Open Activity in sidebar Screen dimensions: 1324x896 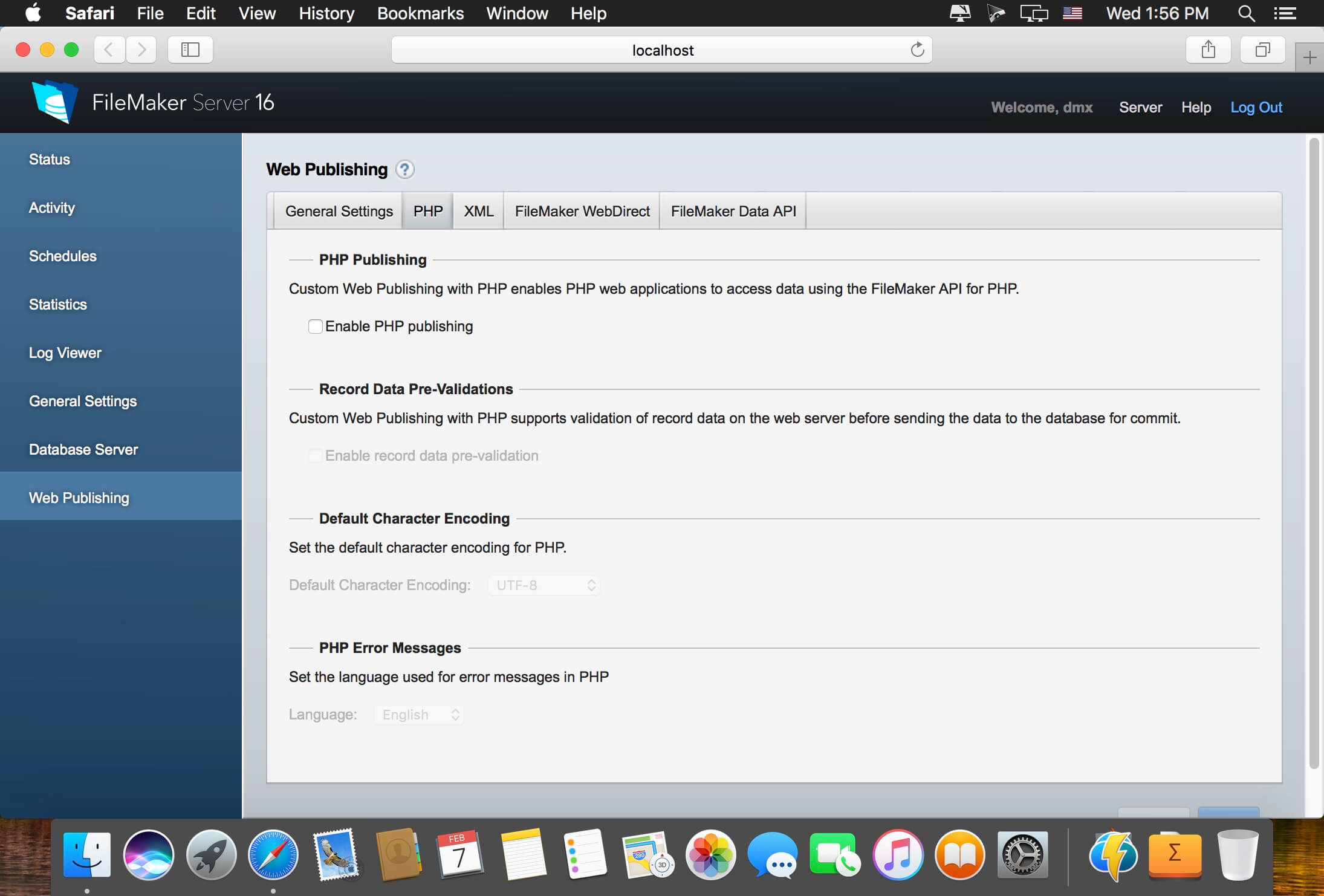(x=121, y=208)
